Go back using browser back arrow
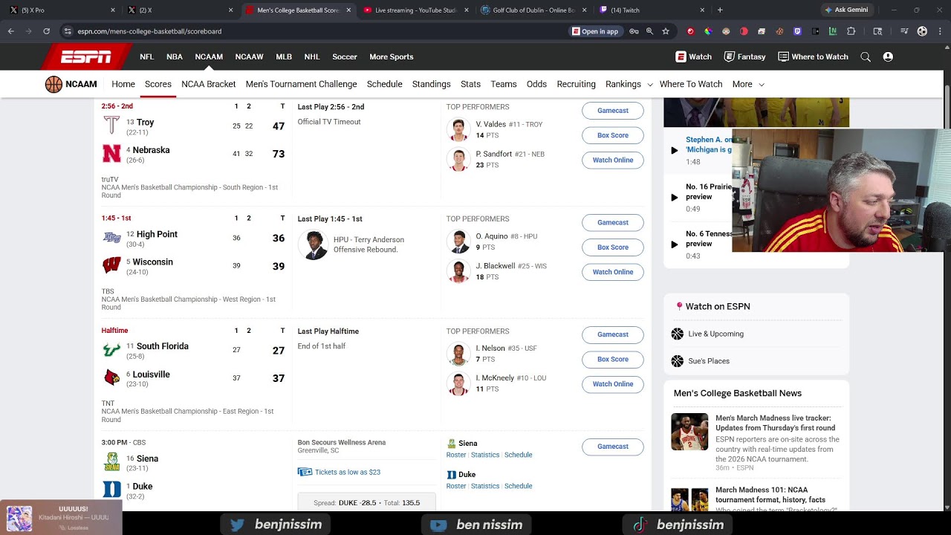 point(11,31)
